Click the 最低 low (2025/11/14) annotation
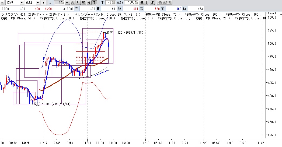The height and width of the screenshot is (147, 282). 52,104
